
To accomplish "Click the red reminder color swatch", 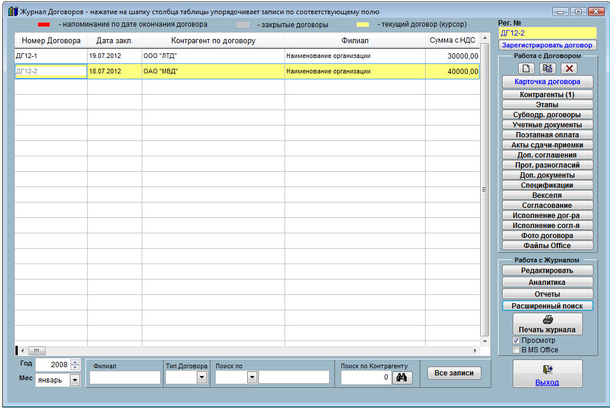I will (44, 24).
